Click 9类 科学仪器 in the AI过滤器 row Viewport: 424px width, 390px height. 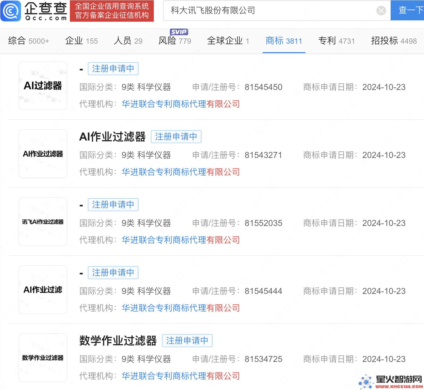pyautogui.click(x=146, y=87)
